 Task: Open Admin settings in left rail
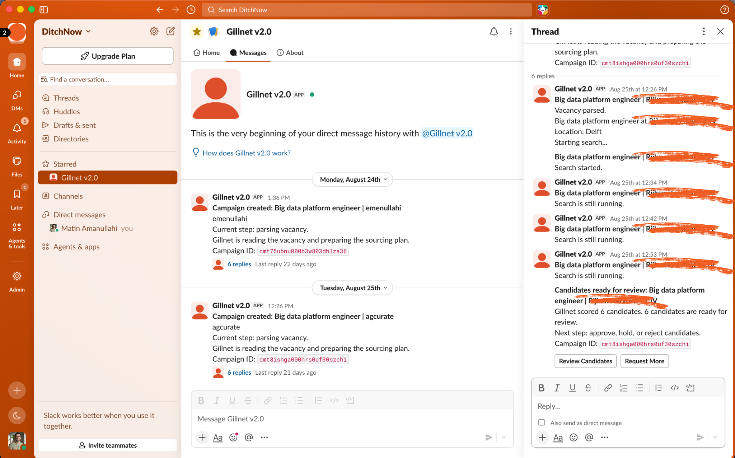17,281
